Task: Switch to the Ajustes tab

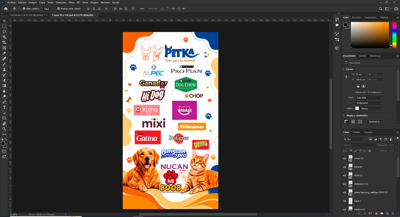Action: (x=362, y=56)
